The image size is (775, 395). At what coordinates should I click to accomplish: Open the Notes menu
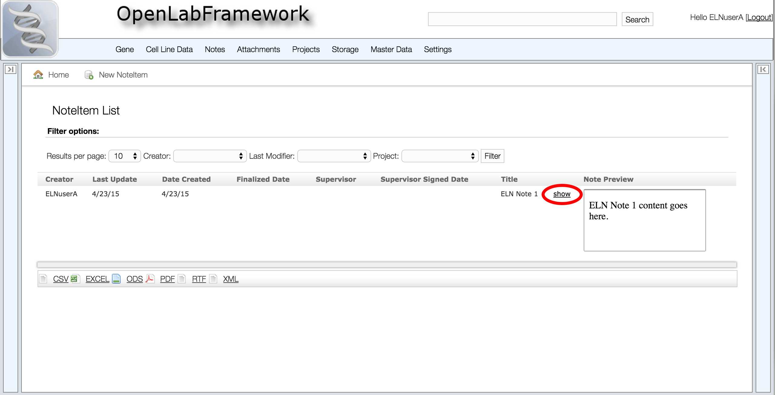(215, 49)
